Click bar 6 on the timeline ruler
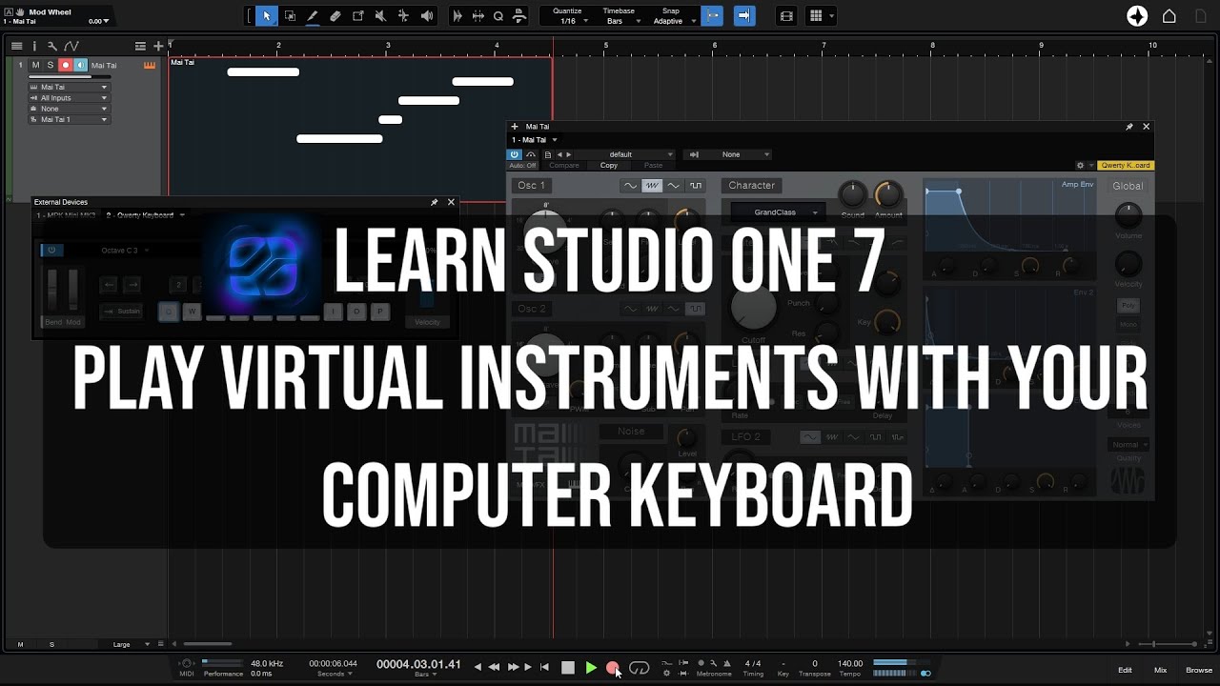 click(715, 45)
